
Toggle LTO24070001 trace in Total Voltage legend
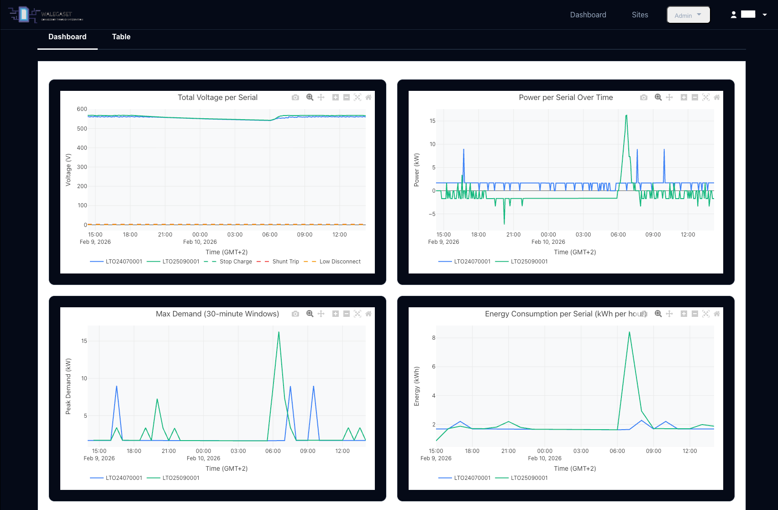(x=117, y=262)
